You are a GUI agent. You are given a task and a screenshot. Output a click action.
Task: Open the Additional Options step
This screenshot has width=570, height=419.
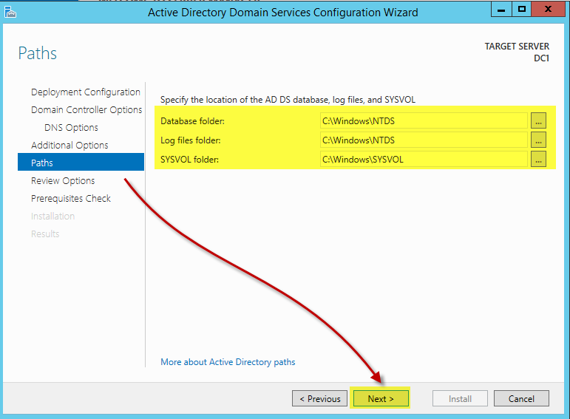coord(69,146)
